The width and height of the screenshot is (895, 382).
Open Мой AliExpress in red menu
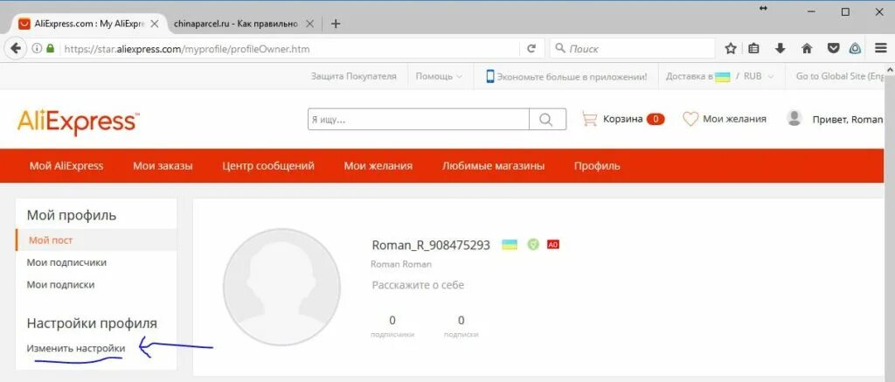pyautogui.click(x=66, y=166)
